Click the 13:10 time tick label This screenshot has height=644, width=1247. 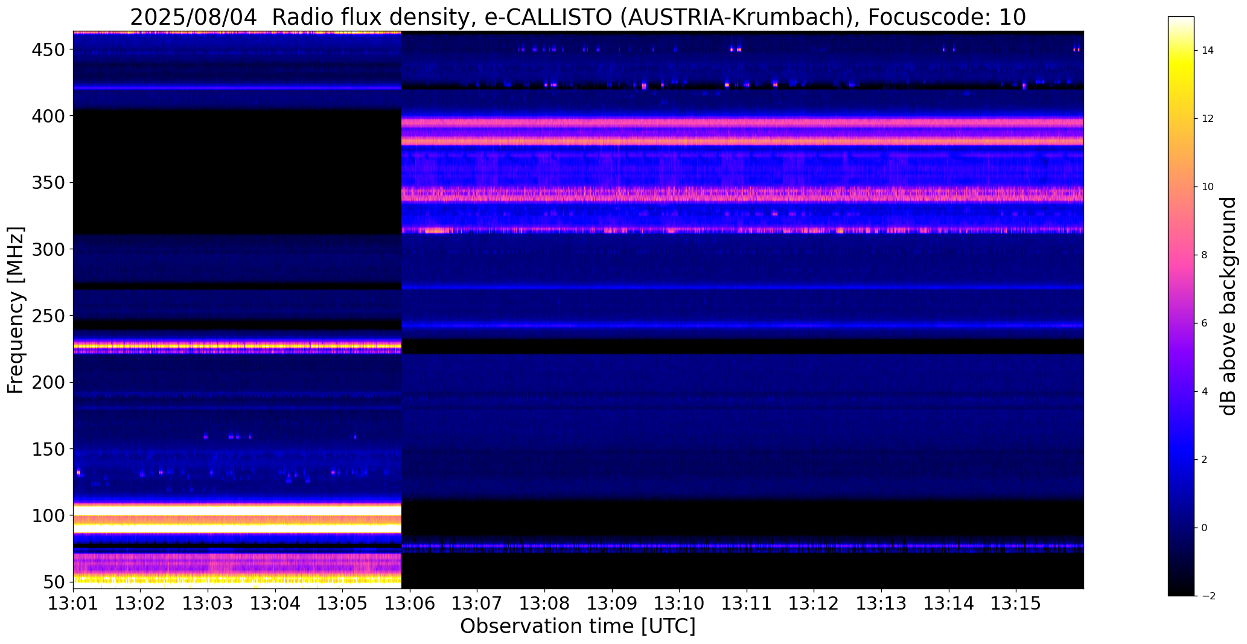pos(680,603)
